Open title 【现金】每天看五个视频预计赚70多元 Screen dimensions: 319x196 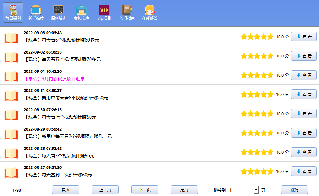[63, 60]
